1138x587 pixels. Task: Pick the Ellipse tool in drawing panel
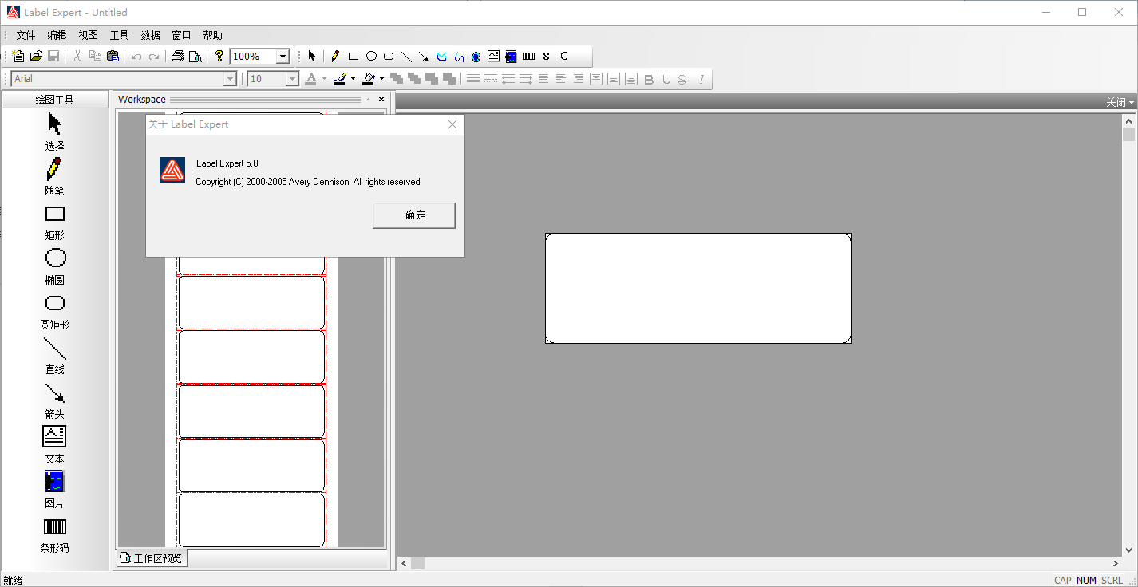tap(55, 258)
